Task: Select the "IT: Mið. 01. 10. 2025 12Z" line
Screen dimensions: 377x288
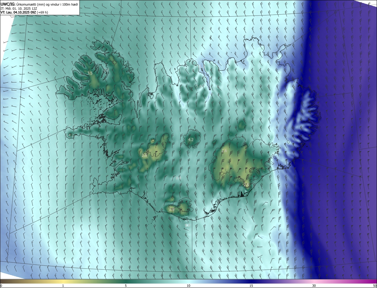Action: 19,9
